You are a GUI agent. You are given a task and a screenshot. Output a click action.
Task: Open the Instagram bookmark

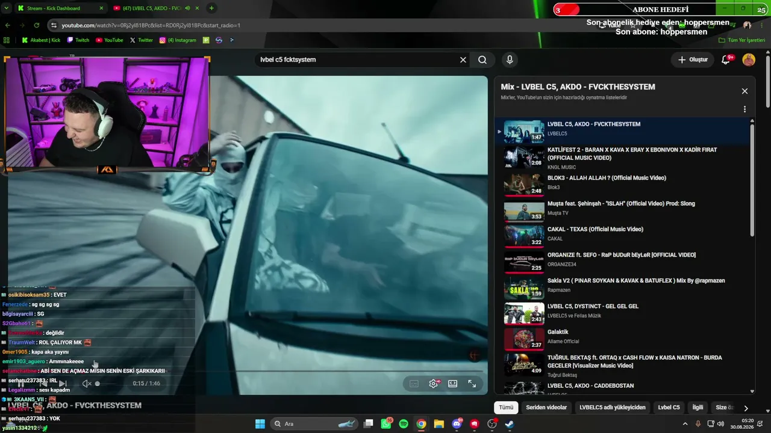(178, 40)
